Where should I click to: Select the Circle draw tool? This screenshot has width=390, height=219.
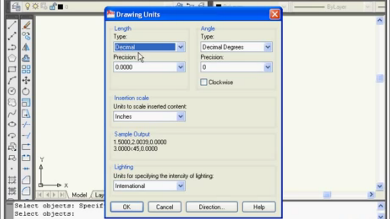tap(12, 91)
